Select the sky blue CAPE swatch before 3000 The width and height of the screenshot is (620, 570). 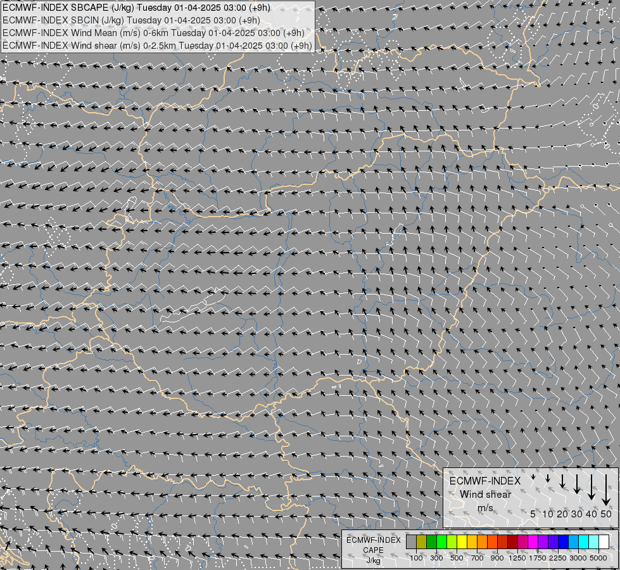[574, 541]
